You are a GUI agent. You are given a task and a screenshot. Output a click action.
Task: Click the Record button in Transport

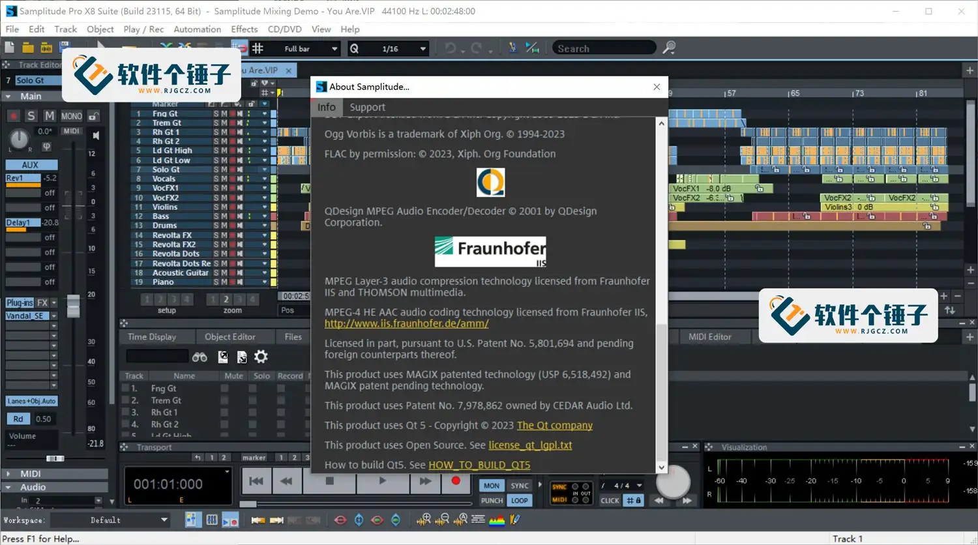point(455,481)
